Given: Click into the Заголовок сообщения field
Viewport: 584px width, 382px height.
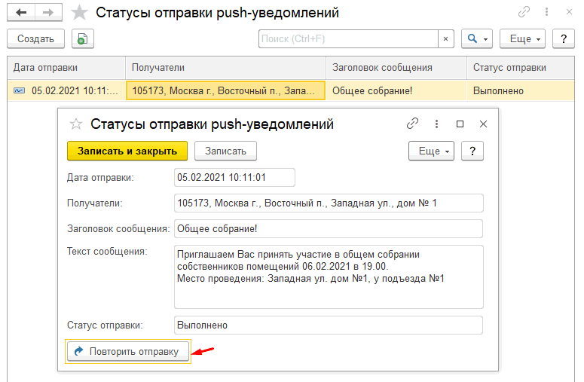Looking at the screenshot, I should [x=328, y=228].
